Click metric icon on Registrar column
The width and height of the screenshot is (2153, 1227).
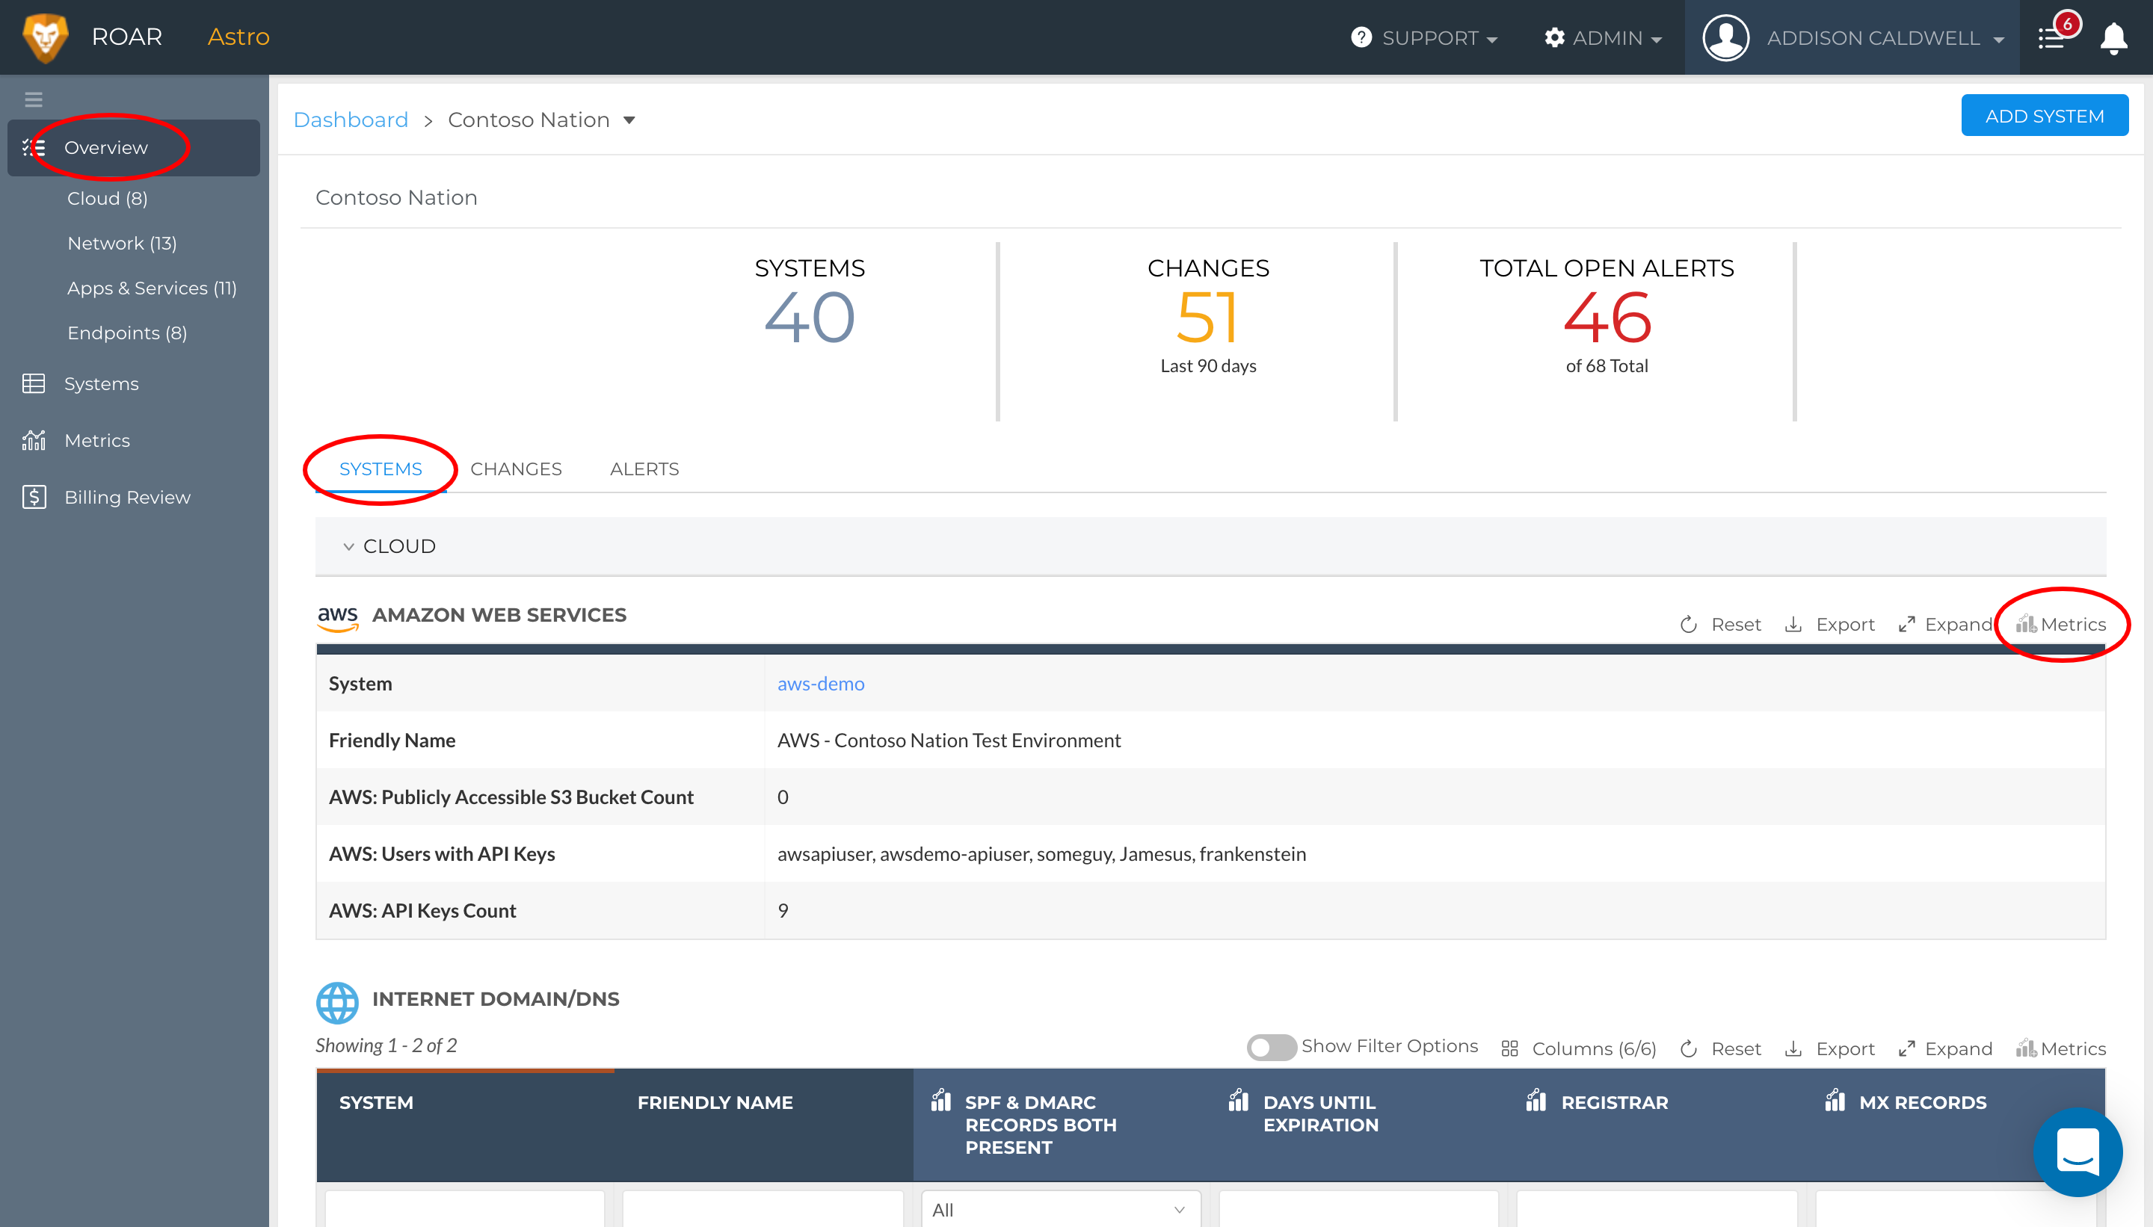1536,1100
